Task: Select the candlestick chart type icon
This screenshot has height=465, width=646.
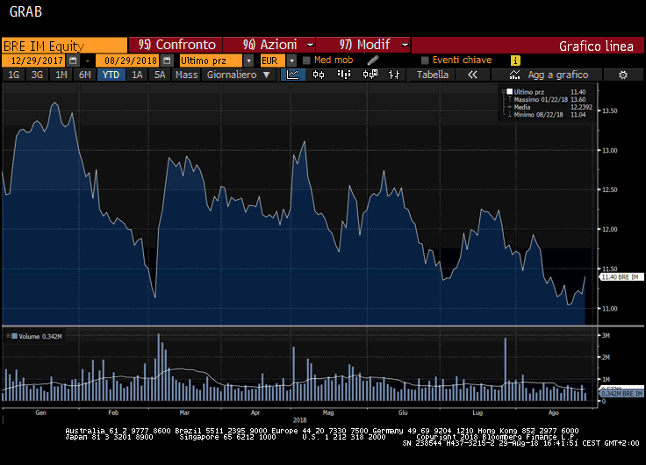Action: 319,75
